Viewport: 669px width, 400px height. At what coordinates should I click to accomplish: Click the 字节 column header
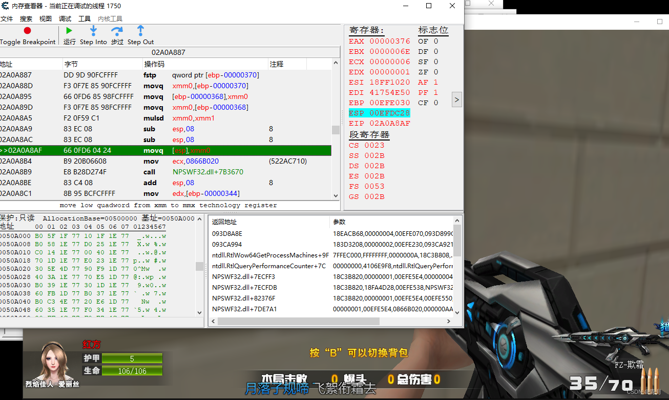pos(102,64)
